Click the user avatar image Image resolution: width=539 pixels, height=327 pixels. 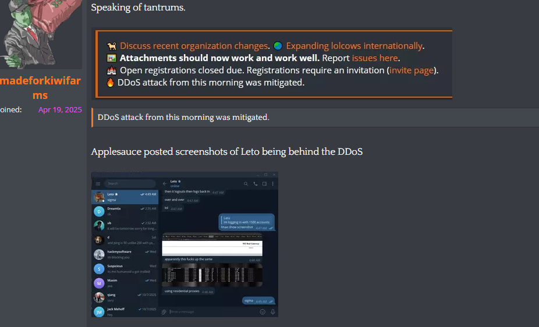41,34
